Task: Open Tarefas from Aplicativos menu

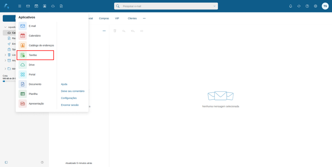Action: click(36, 55)
